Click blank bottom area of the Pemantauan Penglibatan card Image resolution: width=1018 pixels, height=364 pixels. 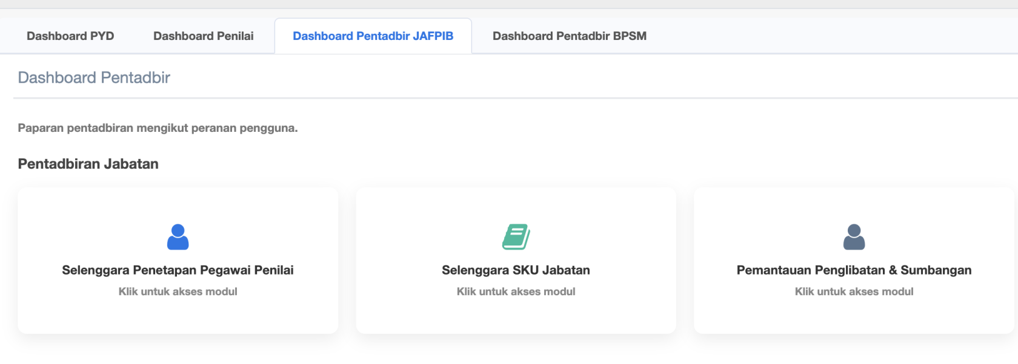click(854, 317)
